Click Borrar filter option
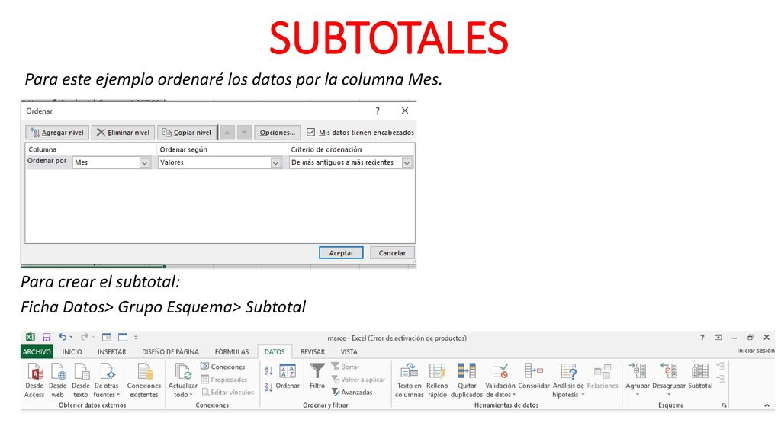Viewport: 781px width, 439px height. [346, 367]
